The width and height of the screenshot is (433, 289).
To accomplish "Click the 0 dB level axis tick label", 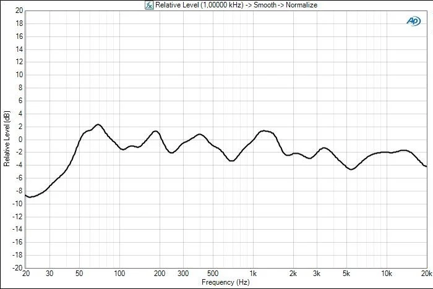I will click(20, 140).
